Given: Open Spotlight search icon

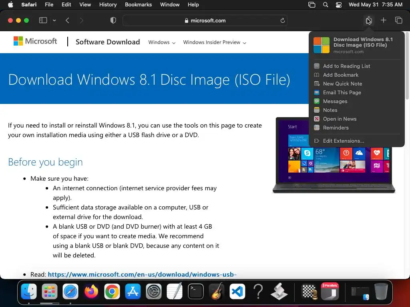Looking at the screenshot, I should pos(325,5).
